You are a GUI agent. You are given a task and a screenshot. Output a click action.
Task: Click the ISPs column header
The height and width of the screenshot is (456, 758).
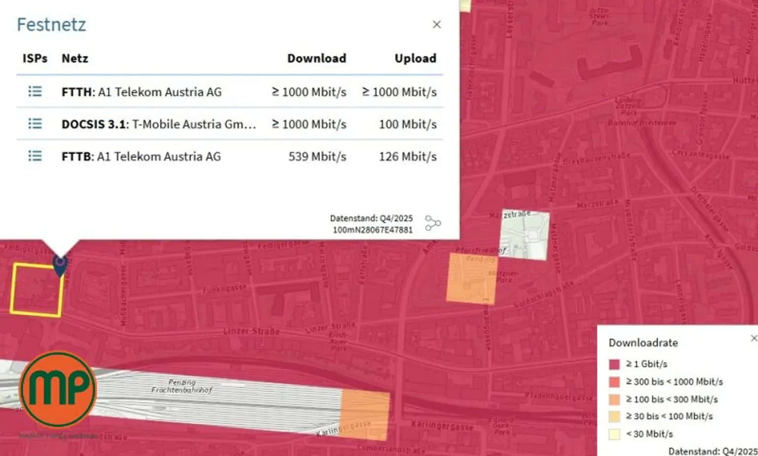[35, 58]
